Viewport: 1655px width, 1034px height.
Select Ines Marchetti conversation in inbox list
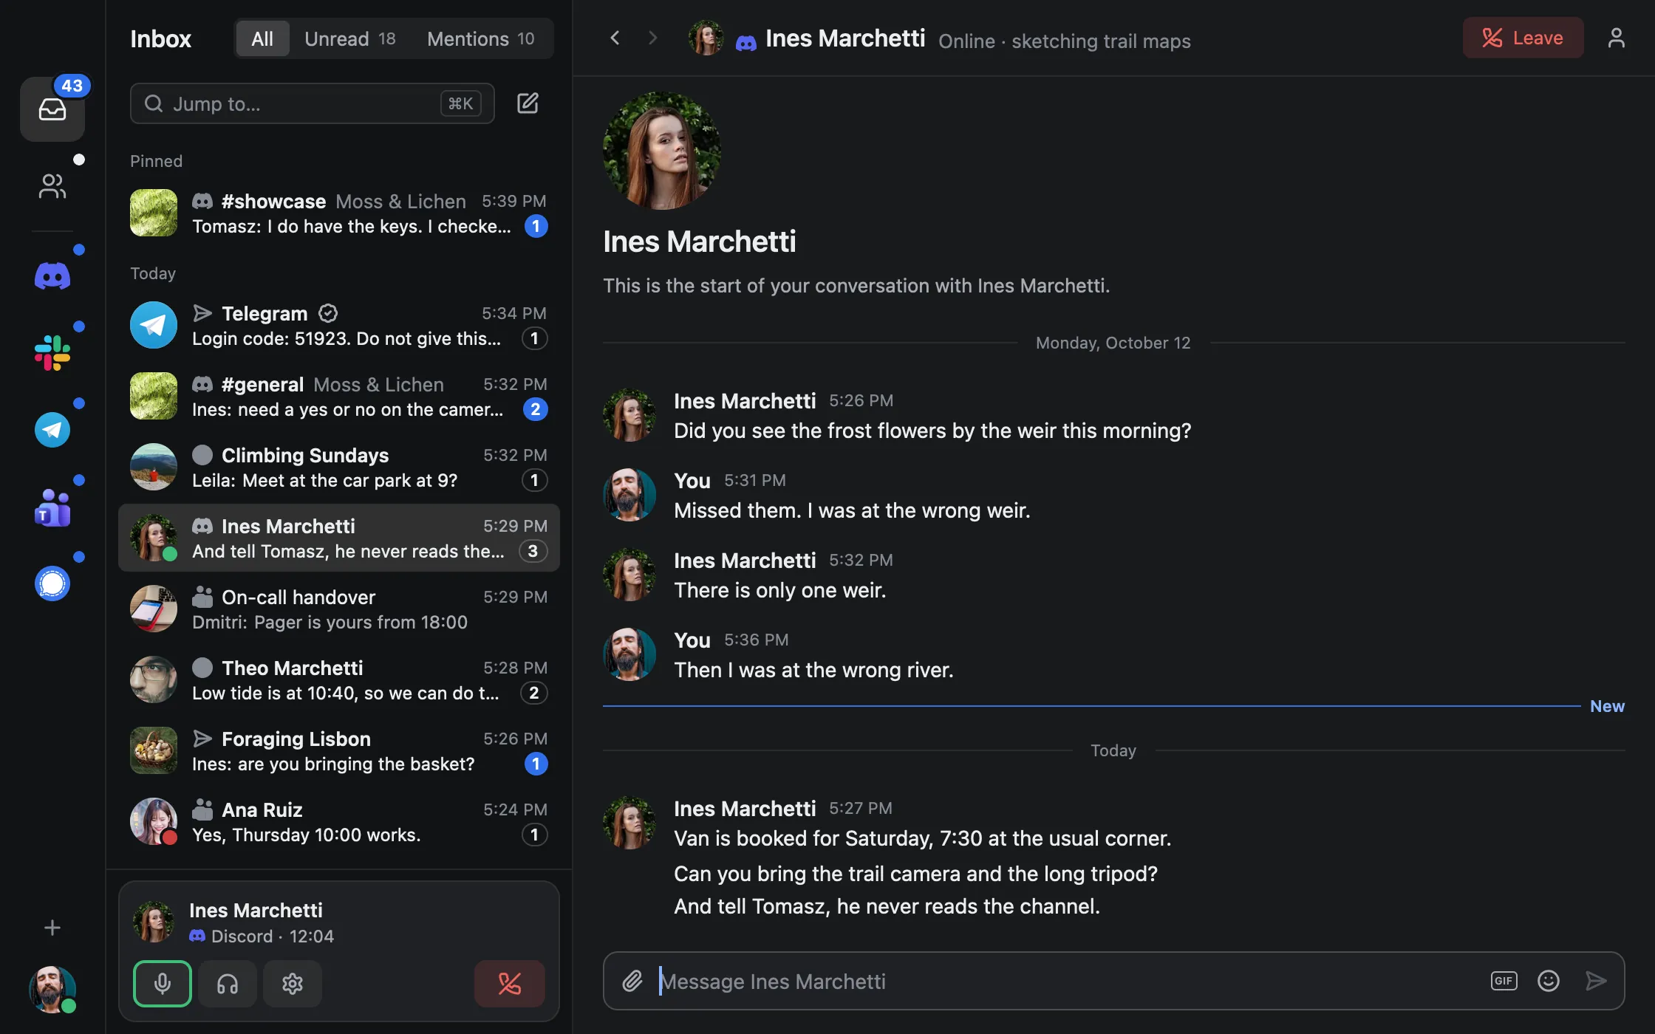[339, 538]
